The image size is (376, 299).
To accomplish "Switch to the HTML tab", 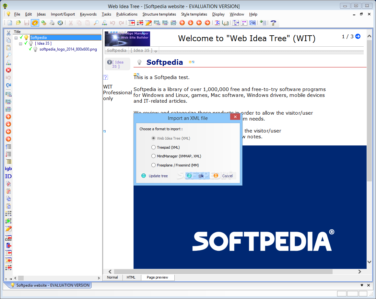I will (x=131, y=277).
